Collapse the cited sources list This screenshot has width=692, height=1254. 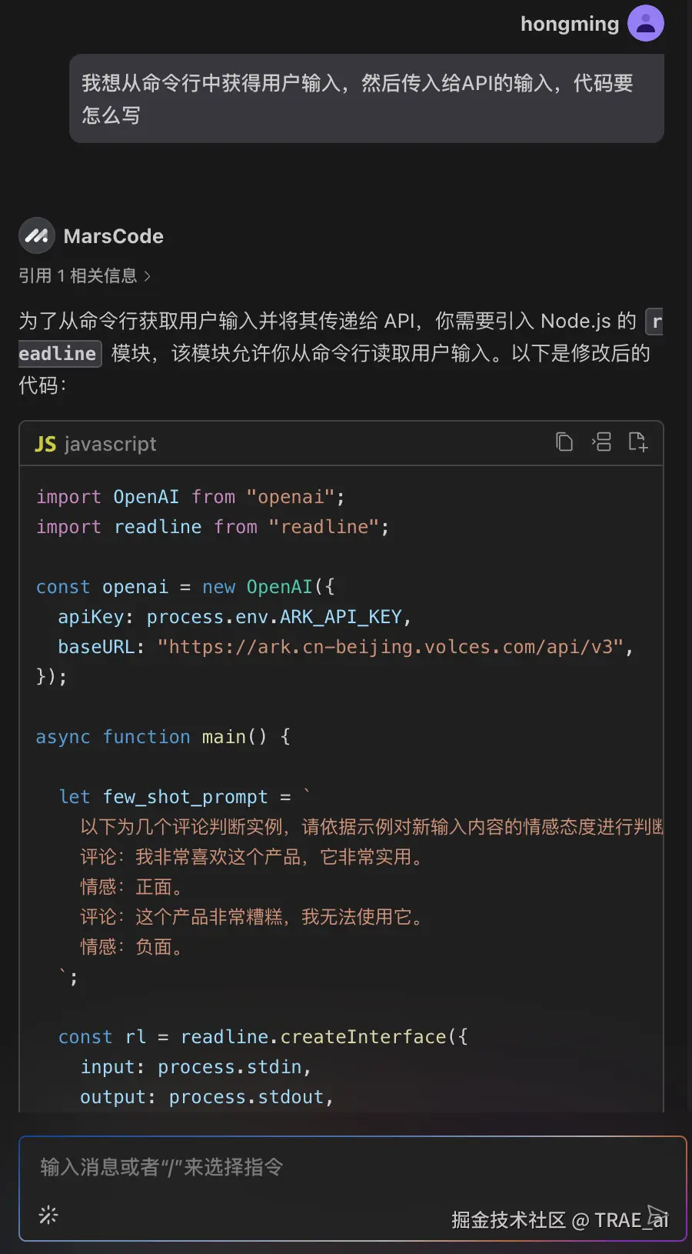click(81, 275)
